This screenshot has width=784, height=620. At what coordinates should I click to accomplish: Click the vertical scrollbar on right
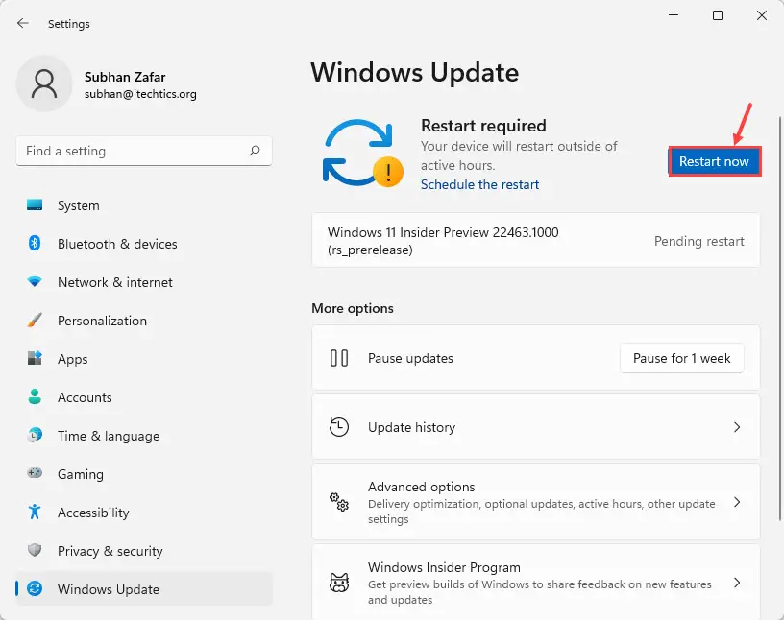(x=780, y=319)
